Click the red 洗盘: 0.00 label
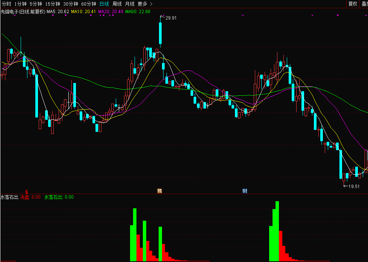368x262 pixels. click(x=30, y=197)
